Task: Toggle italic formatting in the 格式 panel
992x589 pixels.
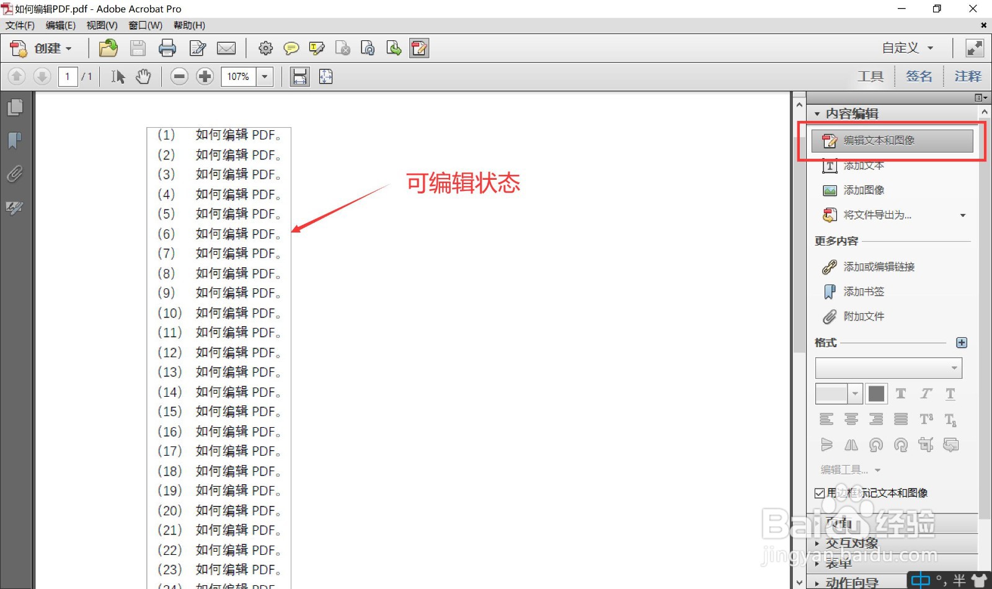Action: (925, 394)
